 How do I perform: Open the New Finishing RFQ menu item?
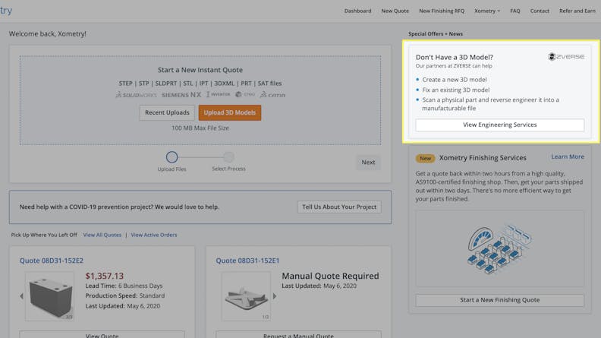click(x=442, y=11)
